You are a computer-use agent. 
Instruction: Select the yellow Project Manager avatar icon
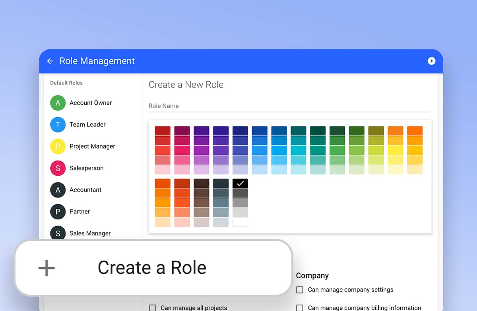58,147
